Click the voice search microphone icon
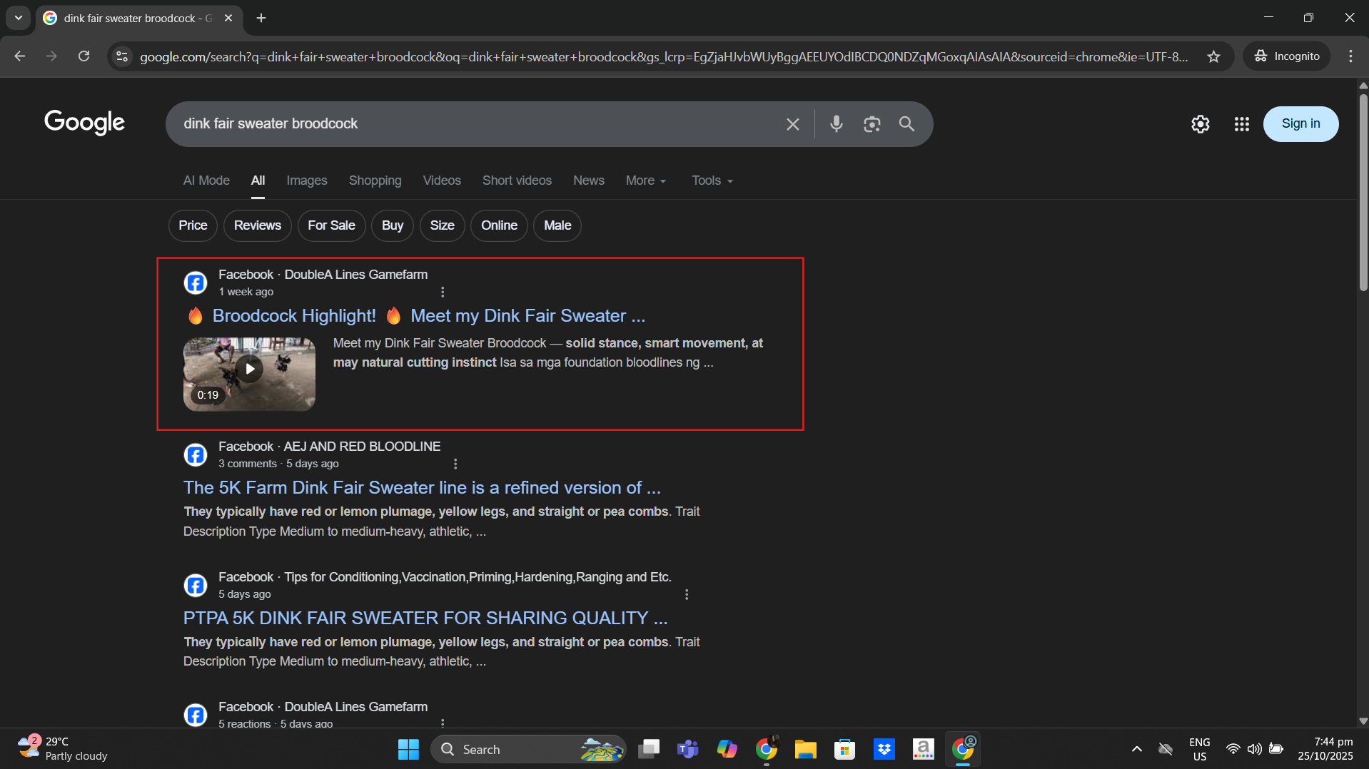 pyautogui.click(x=836, y=124)
